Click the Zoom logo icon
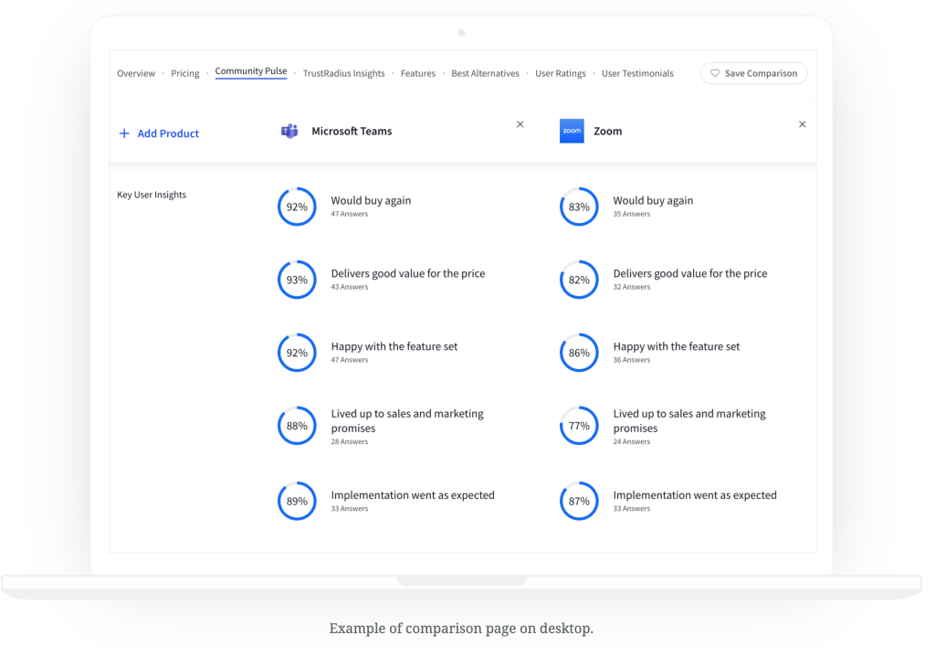The height and width of the screenshot is (667, 935). point(572,132)
